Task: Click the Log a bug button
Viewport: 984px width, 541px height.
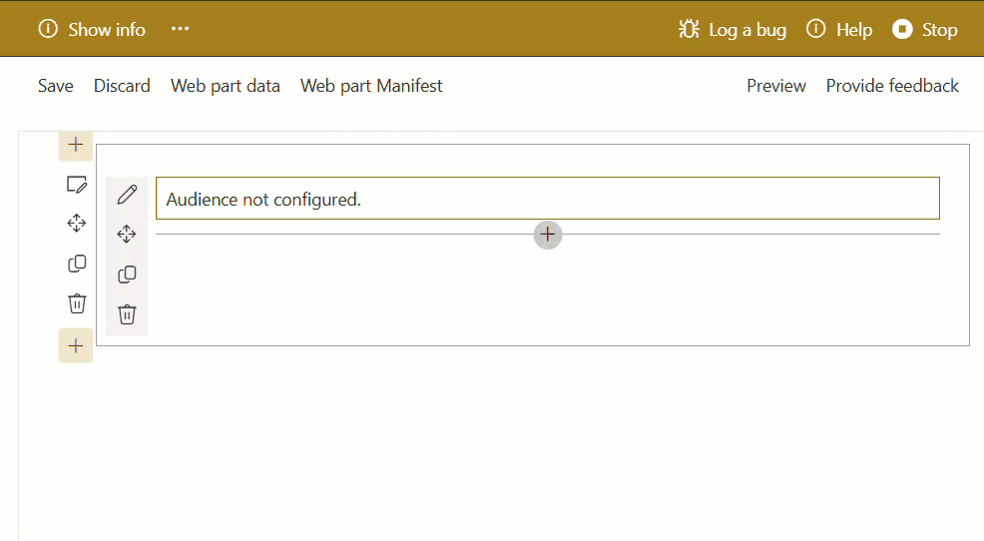Action: tap(733, 30)
